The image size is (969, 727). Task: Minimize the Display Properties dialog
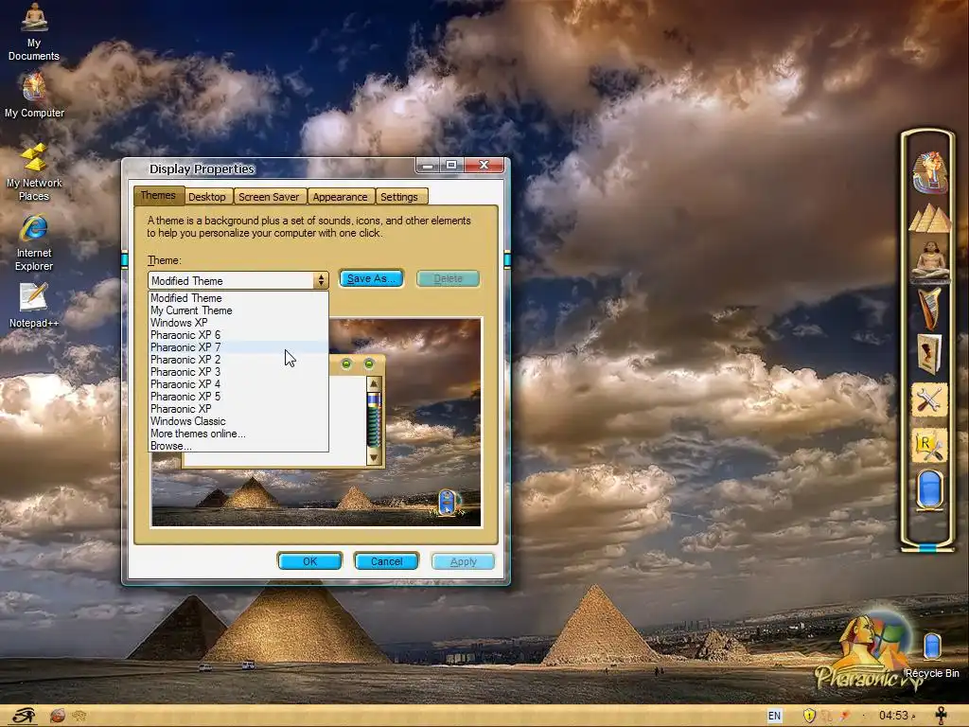point(427,166)
